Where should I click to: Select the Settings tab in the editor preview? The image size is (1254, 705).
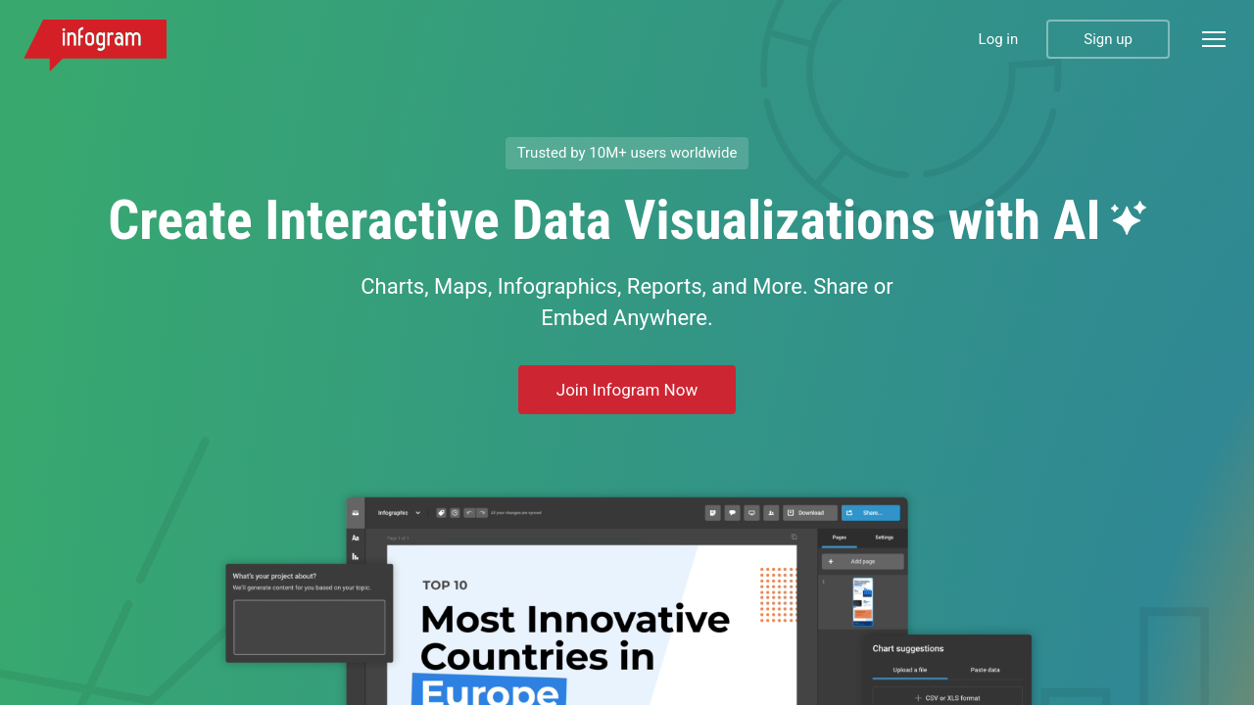884,538
